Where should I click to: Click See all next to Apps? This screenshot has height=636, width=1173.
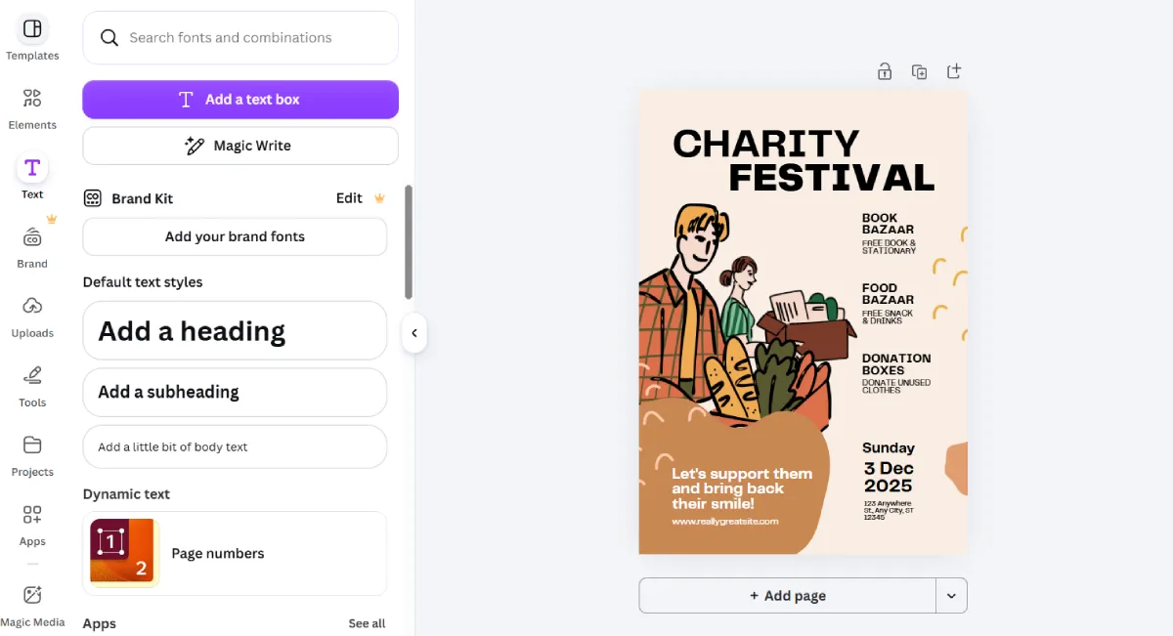tap(367, 623)
